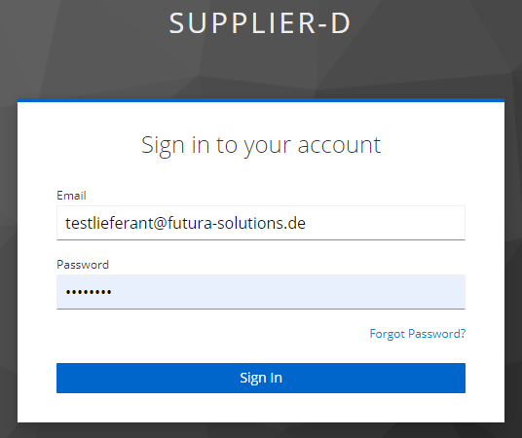The image size is (522, 438).
Task: Click the blue top border of the login card
Action: pos(261,100)
